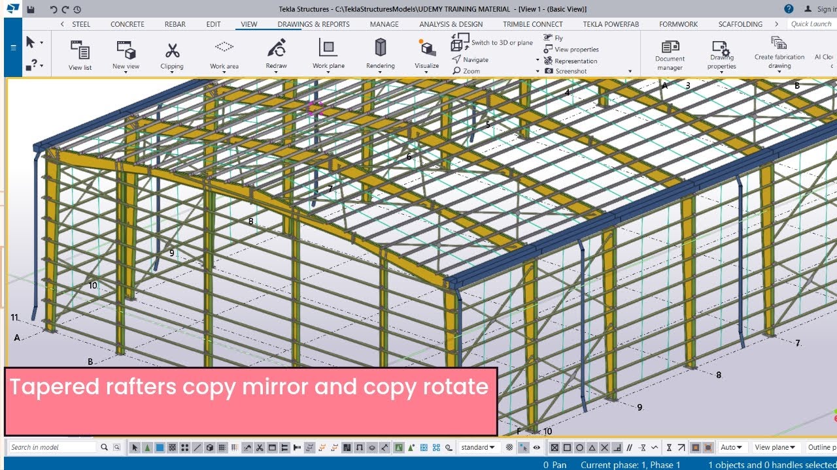
Task: Click the New view icon
Action: [126, 50]
